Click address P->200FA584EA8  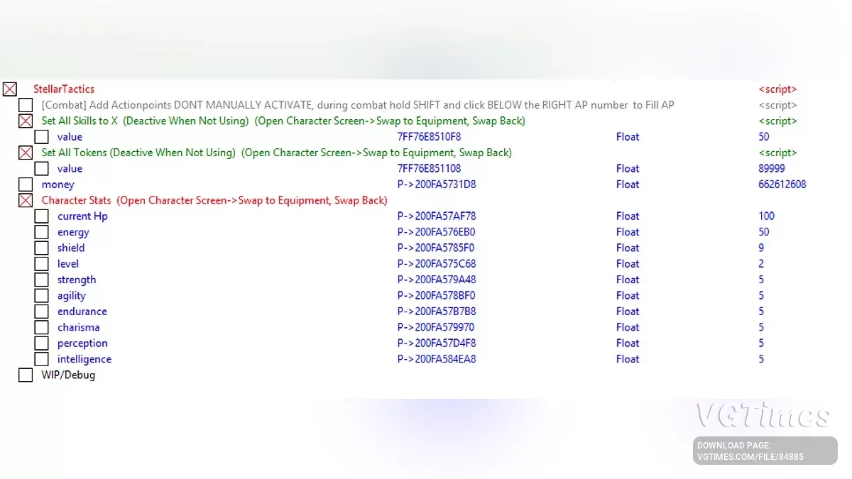(437, 359)
